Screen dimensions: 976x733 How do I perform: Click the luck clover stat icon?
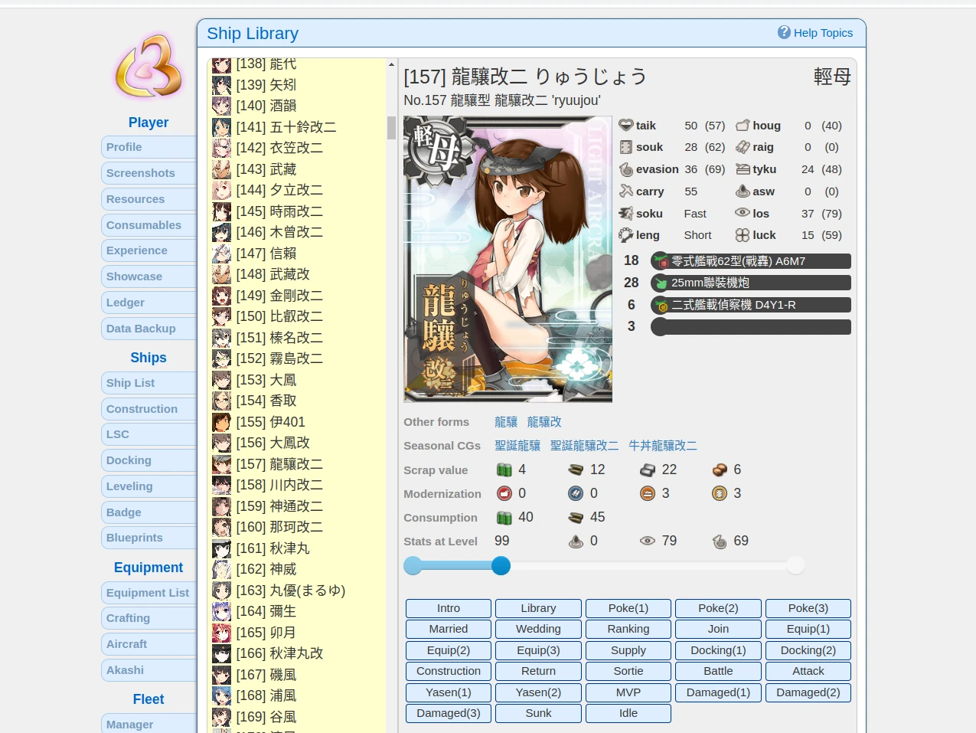click(x=743, y=235)
